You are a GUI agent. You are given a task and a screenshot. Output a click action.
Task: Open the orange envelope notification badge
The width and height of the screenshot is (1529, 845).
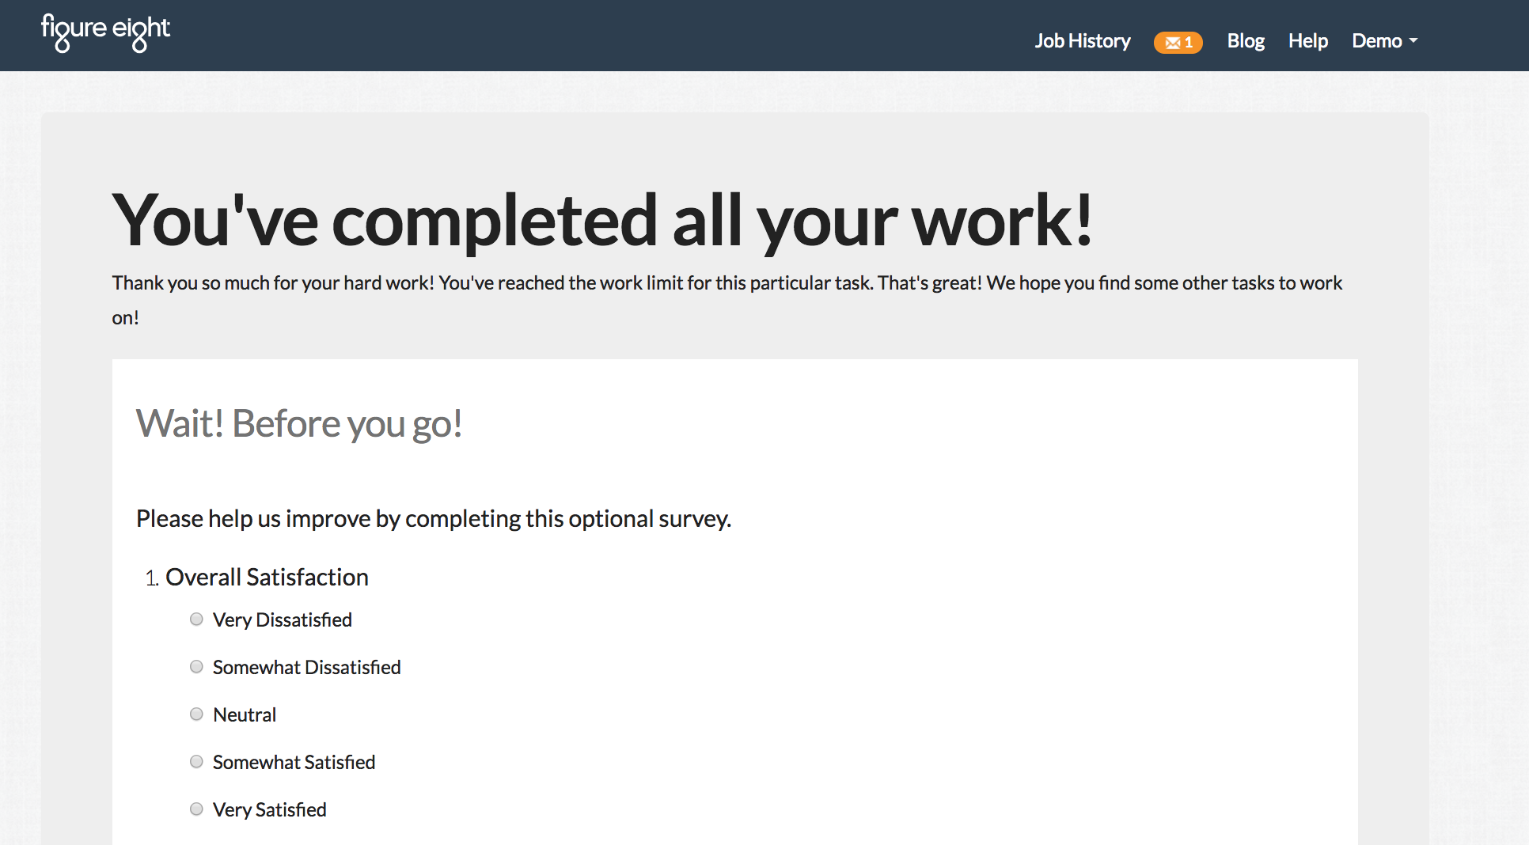1178,42
